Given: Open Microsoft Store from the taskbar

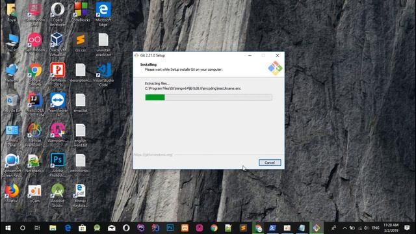Looking at the screenshot, I should [83, 228].
